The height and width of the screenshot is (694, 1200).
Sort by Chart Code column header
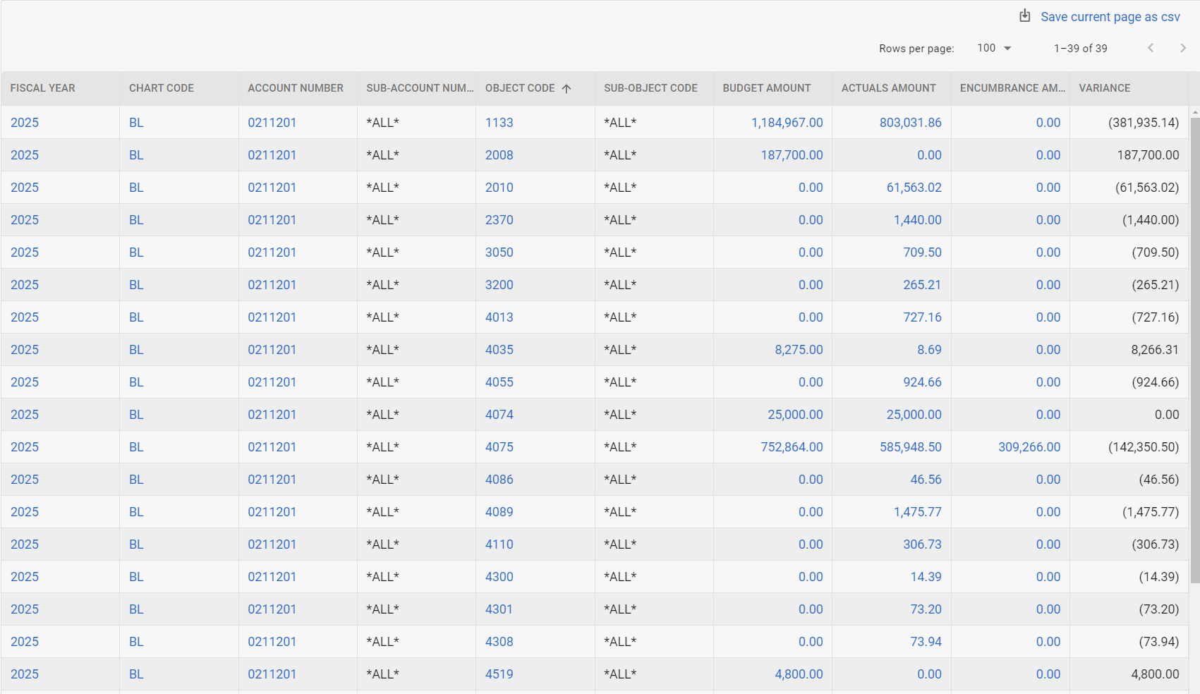tap(162, 88)
